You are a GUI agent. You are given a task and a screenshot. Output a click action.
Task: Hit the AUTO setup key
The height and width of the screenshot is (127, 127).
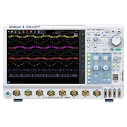pyautogui.click(x=102, y=39)
